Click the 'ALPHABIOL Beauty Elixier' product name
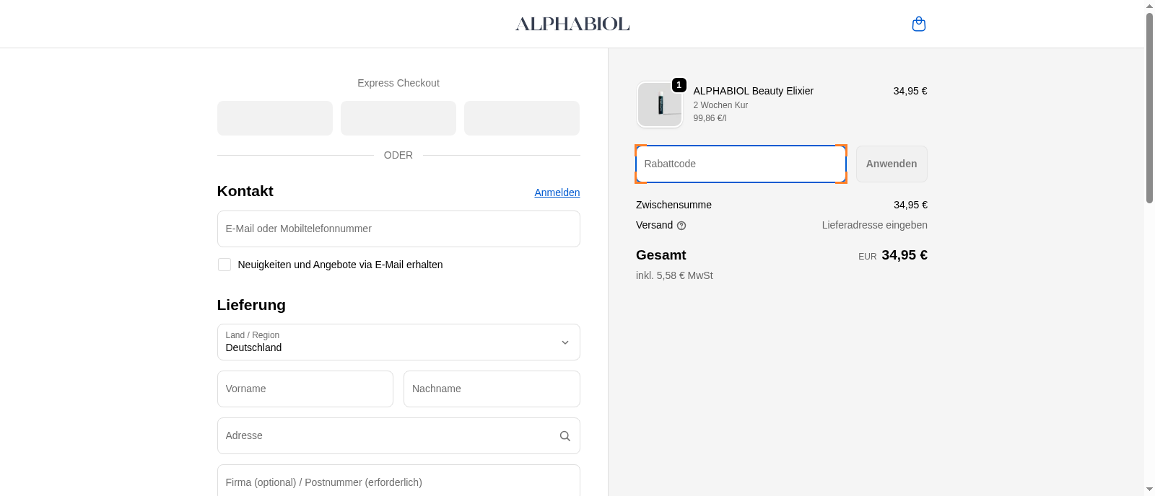This screenshot has height=496, width=1155. pyautogui.click(x=753, y=91)
